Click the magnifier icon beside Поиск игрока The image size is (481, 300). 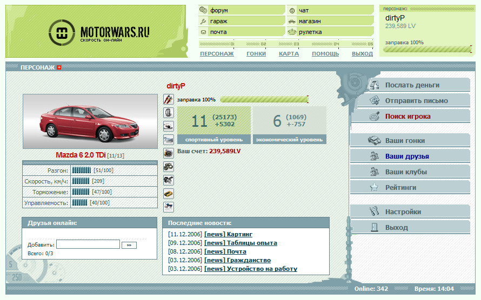(x=374, y=117)
